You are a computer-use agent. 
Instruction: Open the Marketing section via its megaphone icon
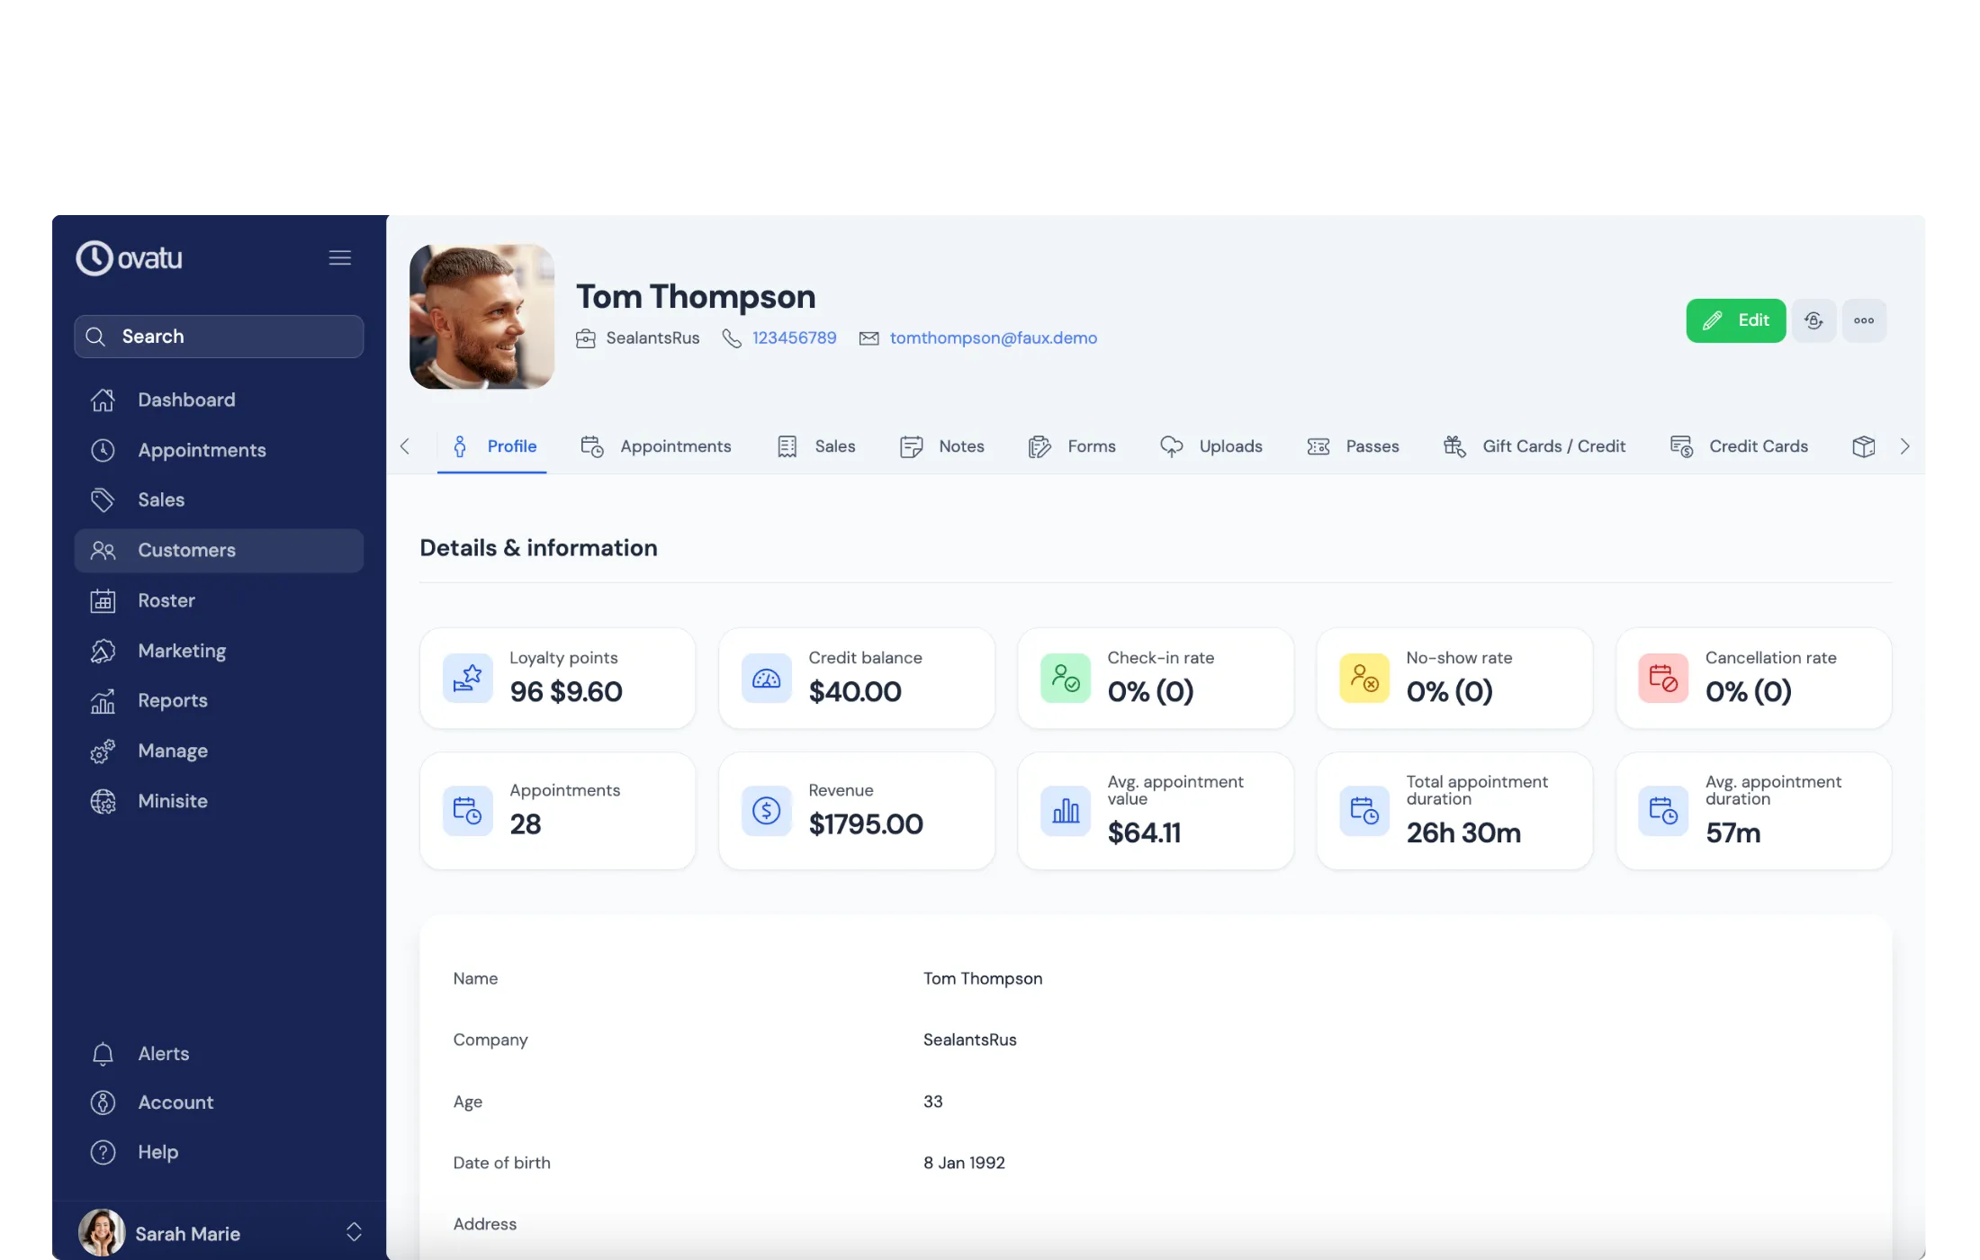click(103, 650)
